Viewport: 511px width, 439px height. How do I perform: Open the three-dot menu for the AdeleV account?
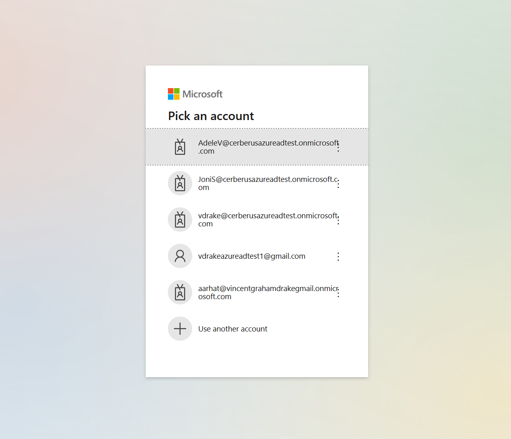click(338, 147)
